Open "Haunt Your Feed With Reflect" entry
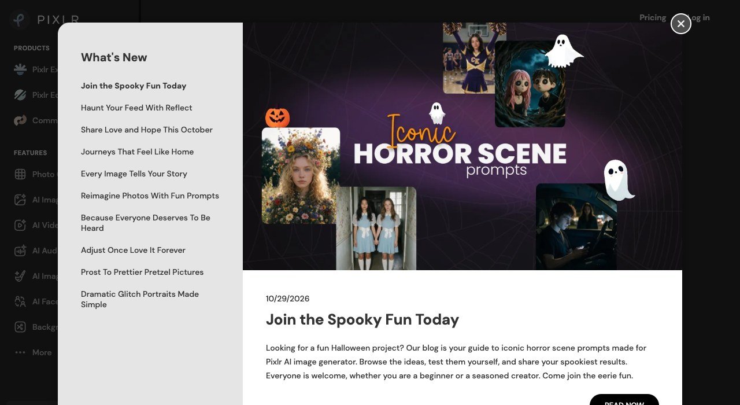This screenshot has height=405, width=740. 136,108
